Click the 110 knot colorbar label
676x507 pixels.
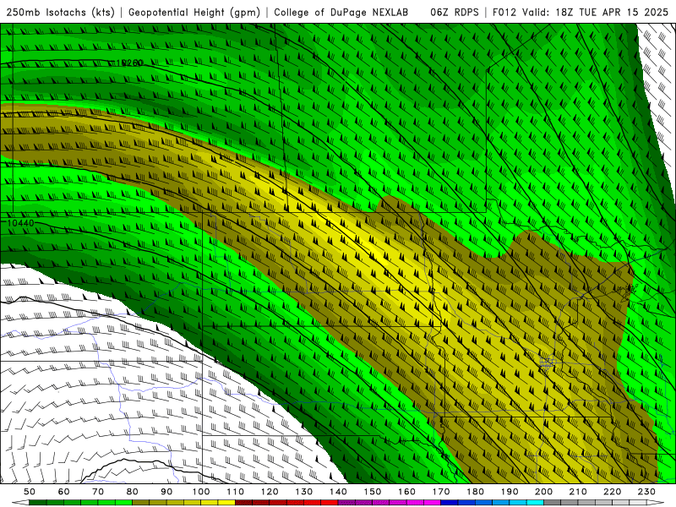pos(236,492)
